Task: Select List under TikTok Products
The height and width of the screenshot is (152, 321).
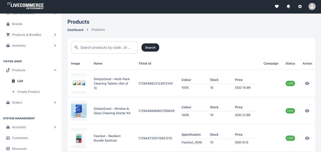Action: click(20, 81)
